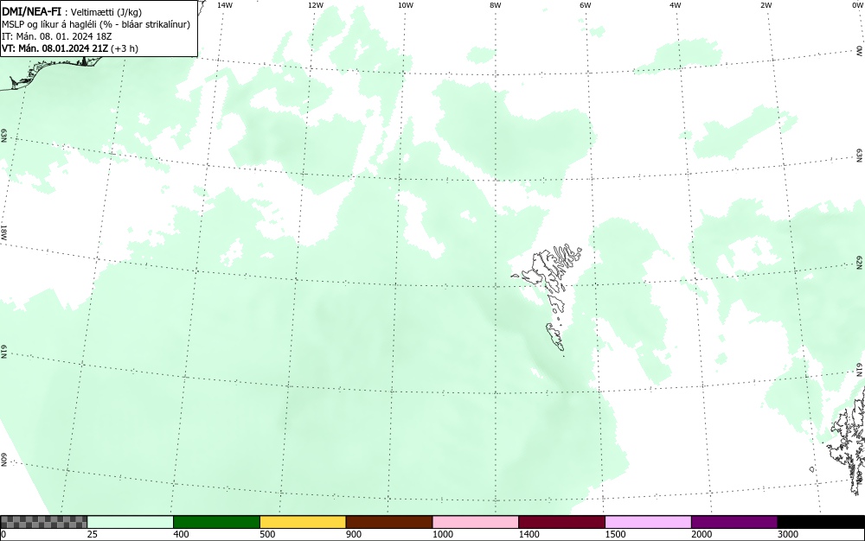Select the brown 900–1000 legend swatch

click(389, 522)
